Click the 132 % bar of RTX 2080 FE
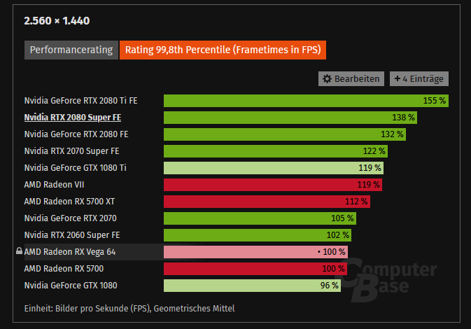 tap(285, 134)
